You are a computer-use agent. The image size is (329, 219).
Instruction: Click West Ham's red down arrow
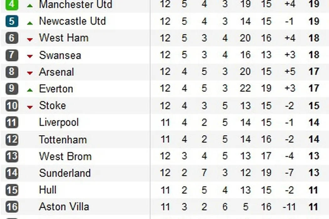click(x=30, y=39)
